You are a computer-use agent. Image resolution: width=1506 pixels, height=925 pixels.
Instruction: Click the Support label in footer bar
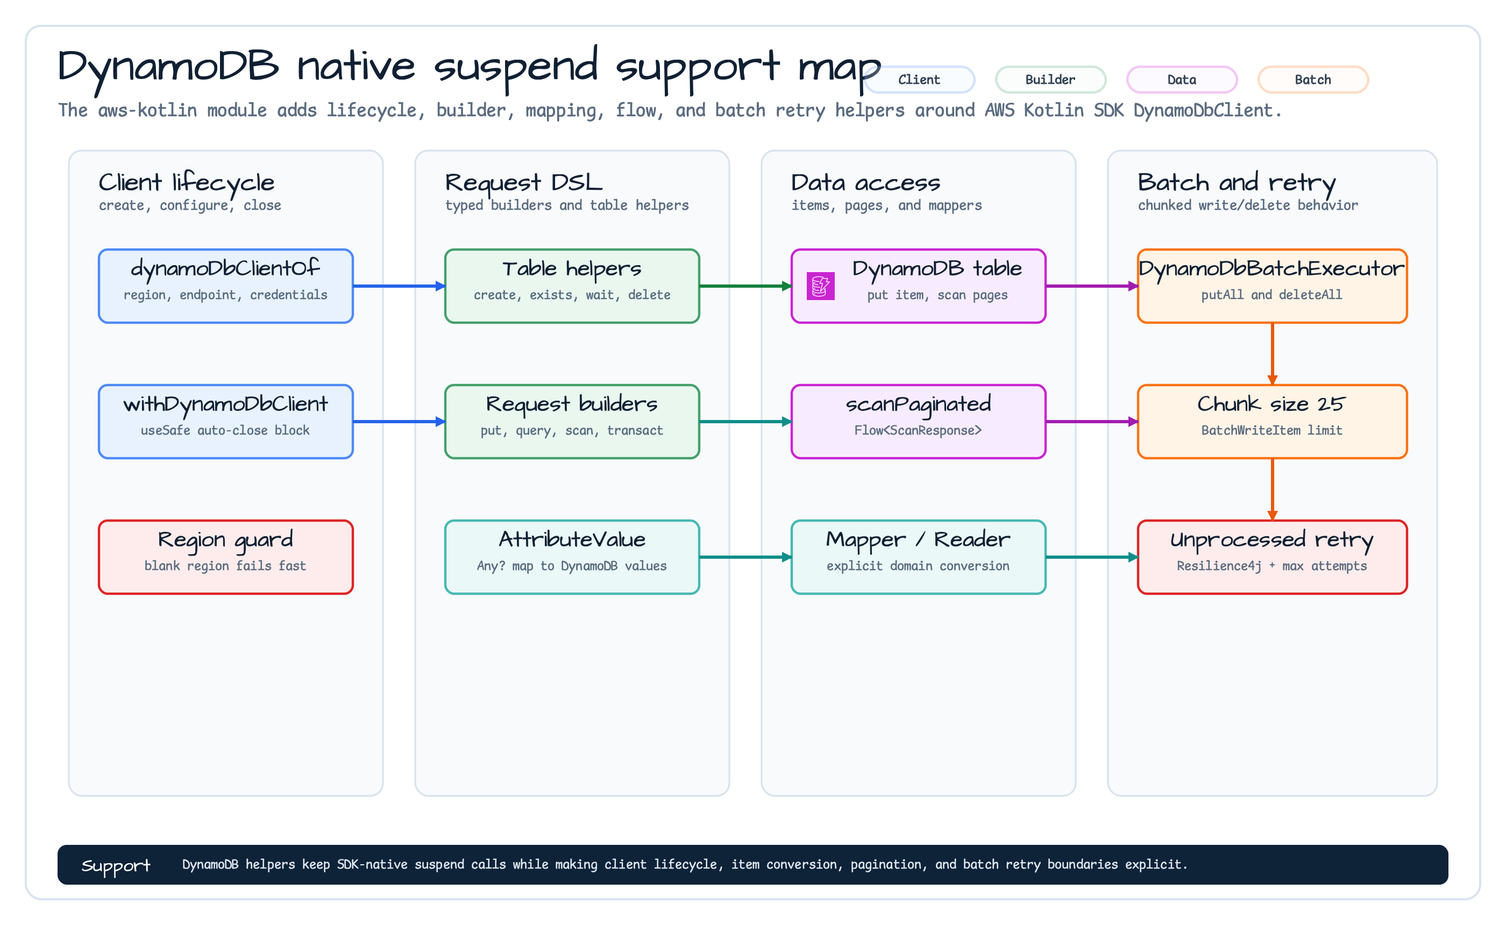coord(116,865)
